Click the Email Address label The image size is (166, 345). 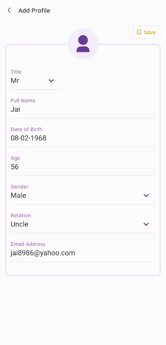(28, 244)
